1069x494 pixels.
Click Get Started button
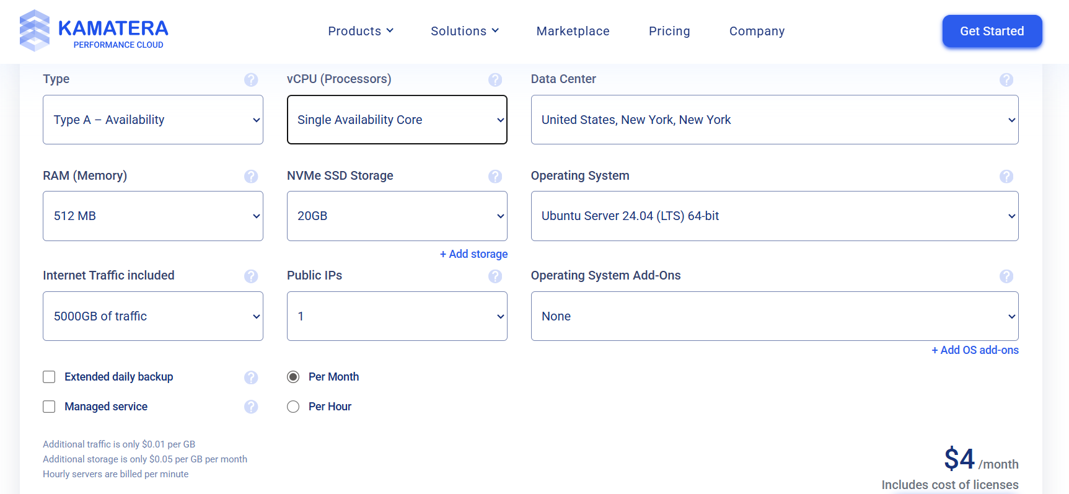[992, 31]
